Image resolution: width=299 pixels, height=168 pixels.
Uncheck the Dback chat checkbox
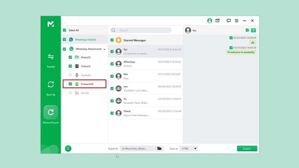[112, 113]
